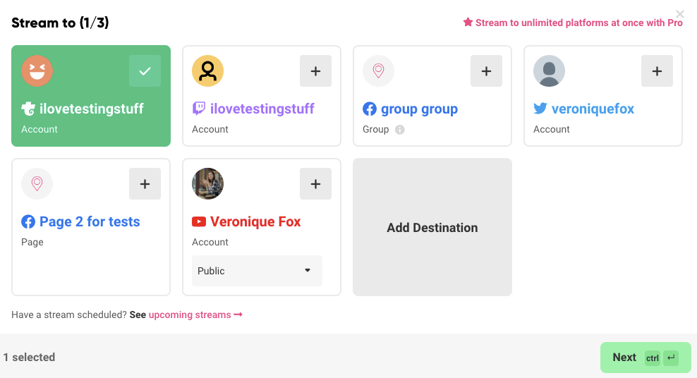The width and height of the screenshot is (697, 378).
Task: Click the Page 2 for tests pin avatar
Action: [x=37, y=184]
